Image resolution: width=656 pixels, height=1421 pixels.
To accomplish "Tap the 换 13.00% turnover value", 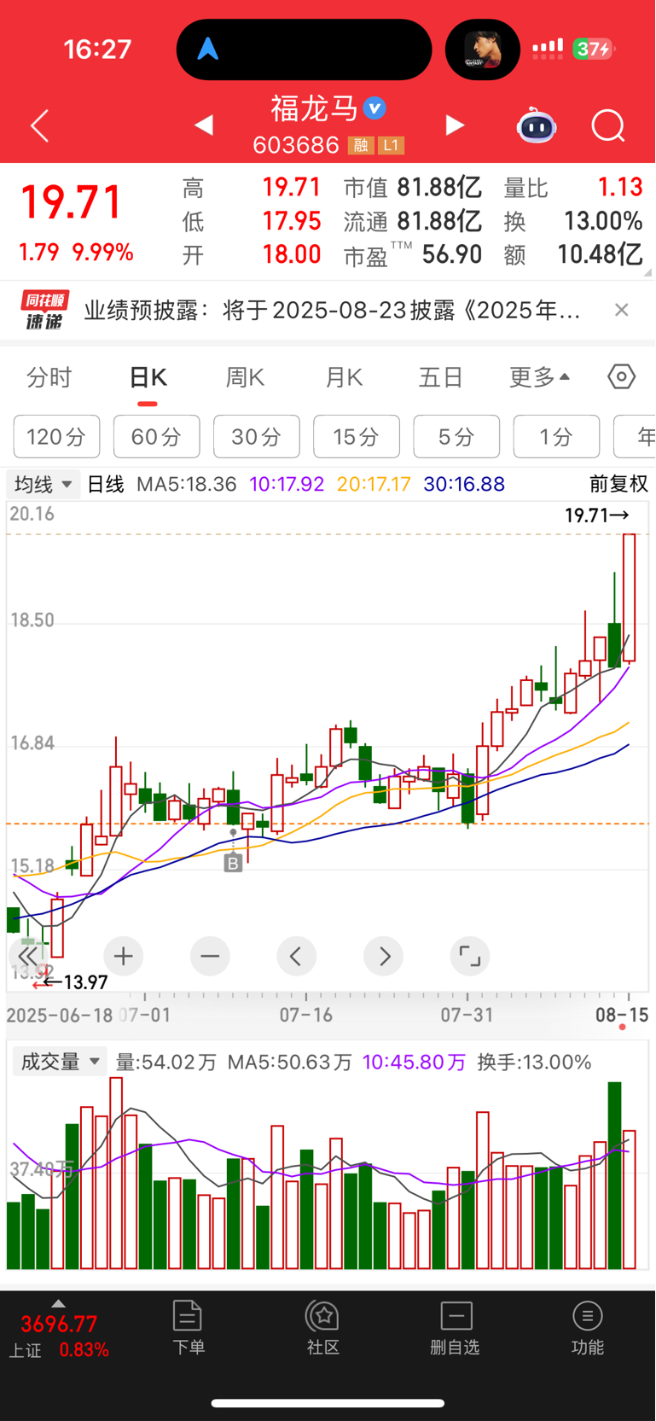I will coord(603,221).
